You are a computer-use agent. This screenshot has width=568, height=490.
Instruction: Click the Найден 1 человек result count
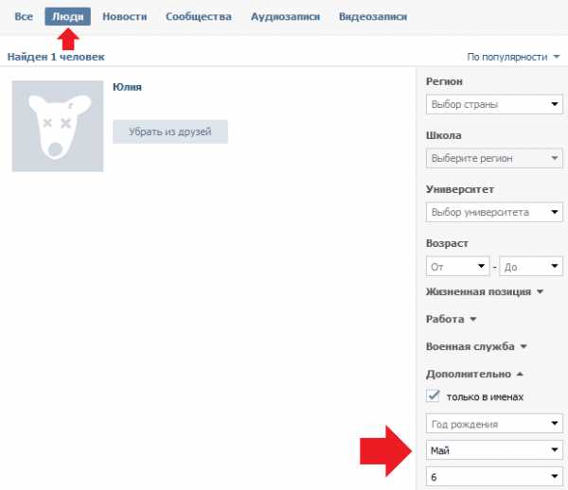click(56, 57)
